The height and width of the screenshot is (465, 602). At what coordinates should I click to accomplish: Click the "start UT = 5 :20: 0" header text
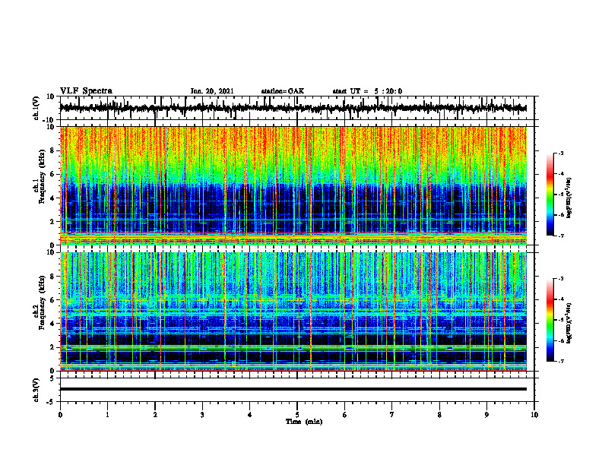coord(367,91)
